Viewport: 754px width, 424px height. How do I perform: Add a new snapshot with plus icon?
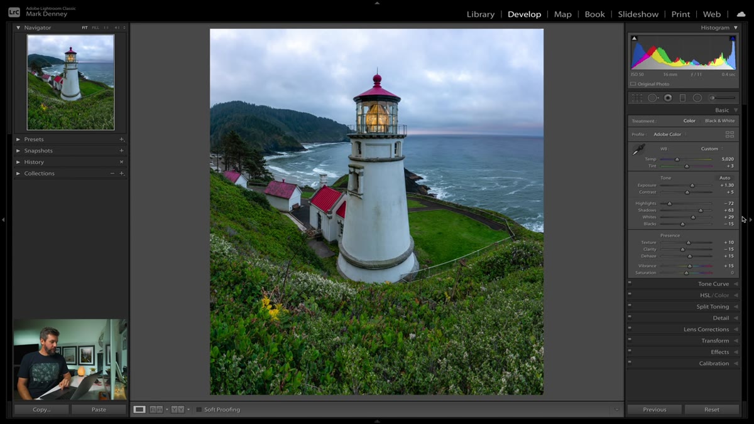click(x=121, y=151)
